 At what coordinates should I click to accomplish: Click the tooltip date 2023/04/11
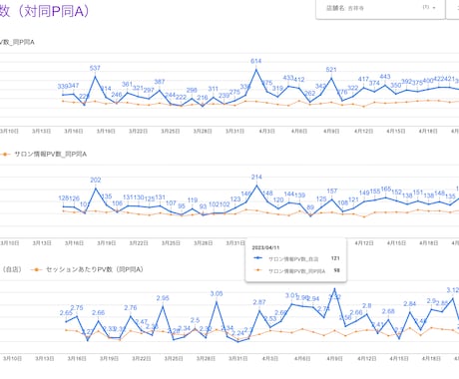(x=265, y=248)
